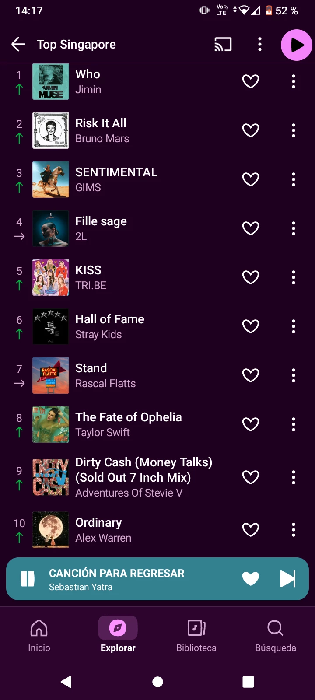The width and height of the screenshot is (315, 700).
Task: Open playlist overflow menu in header
Action: click(x=260, y=44)
